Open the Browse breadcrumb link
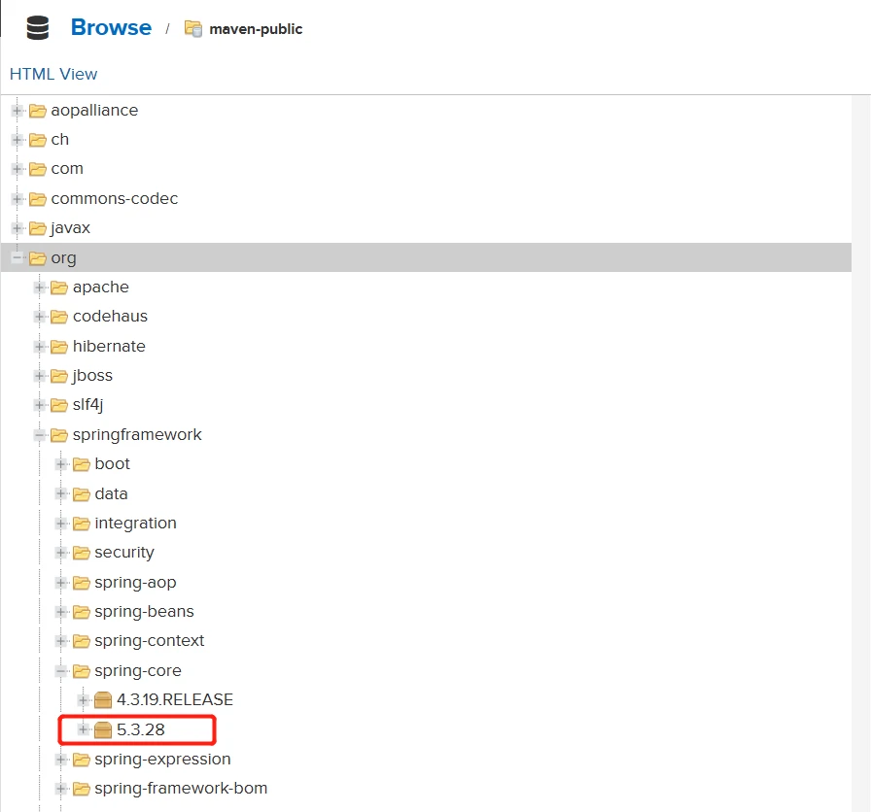The height and width of the screenshot is (812, 871). (x=111, y=27)
